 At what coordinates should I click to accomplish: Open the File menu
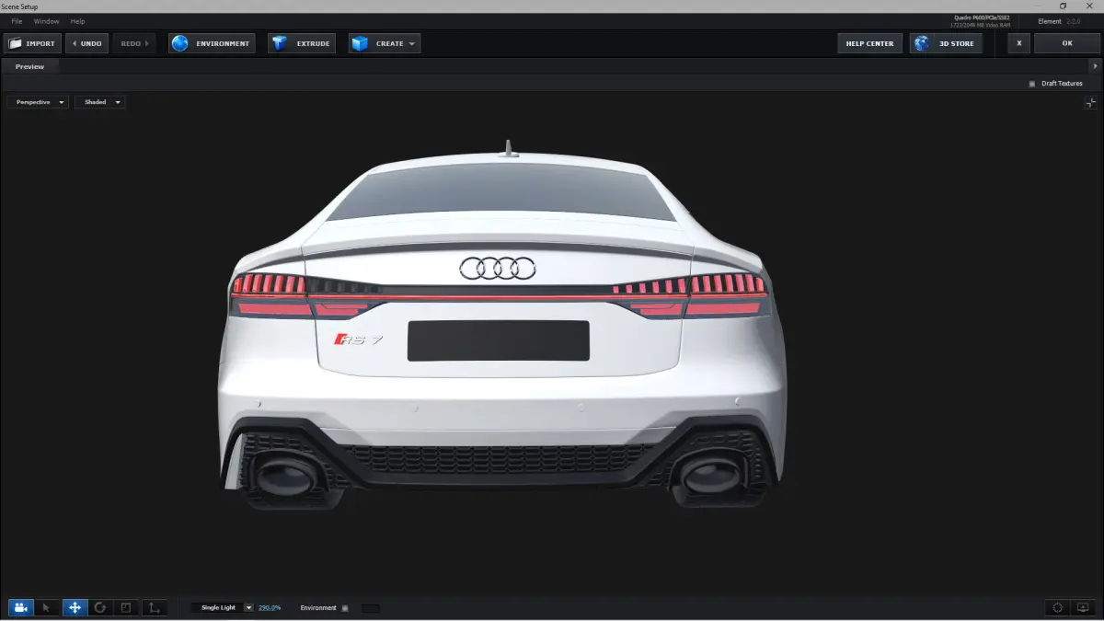[x=17, y=21]
